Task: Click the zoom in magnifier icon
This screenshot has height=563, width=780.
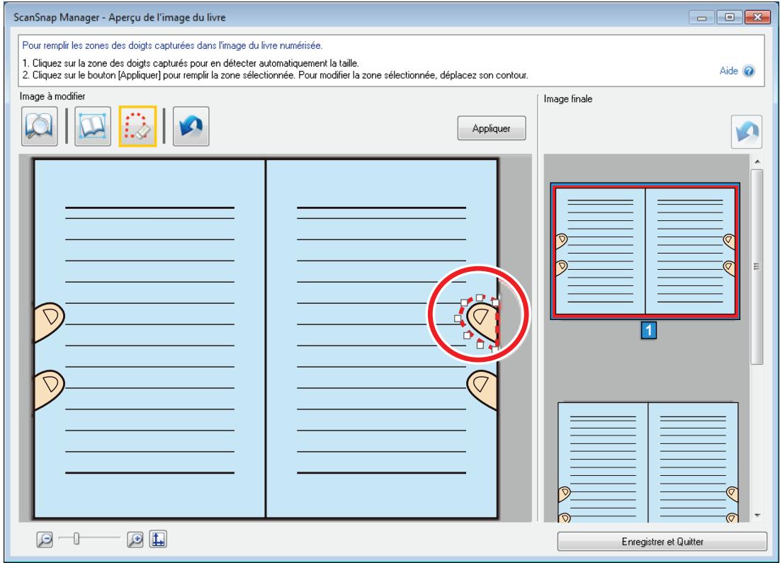Action: point(135,539)
